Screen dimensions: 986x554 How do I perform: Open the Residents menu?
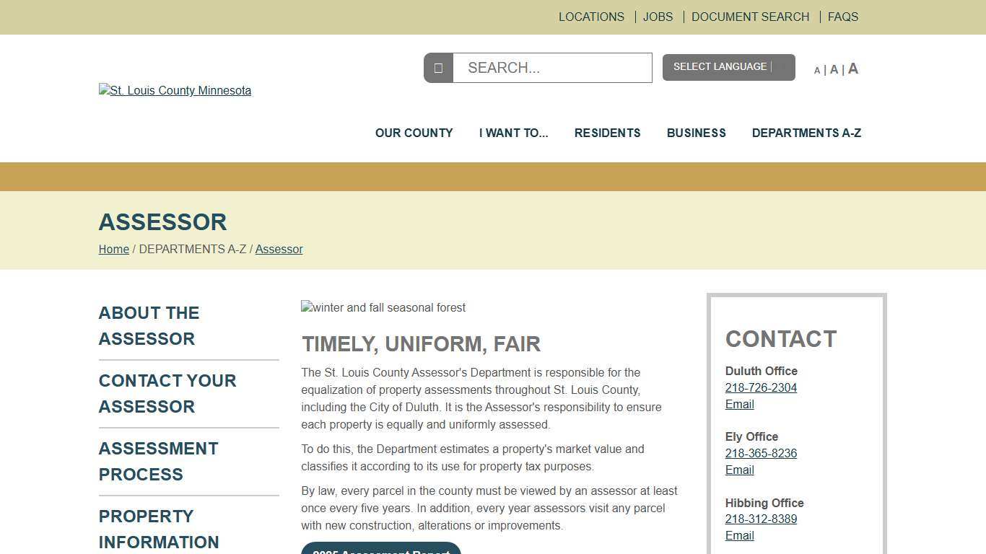(x=607, y=133)
